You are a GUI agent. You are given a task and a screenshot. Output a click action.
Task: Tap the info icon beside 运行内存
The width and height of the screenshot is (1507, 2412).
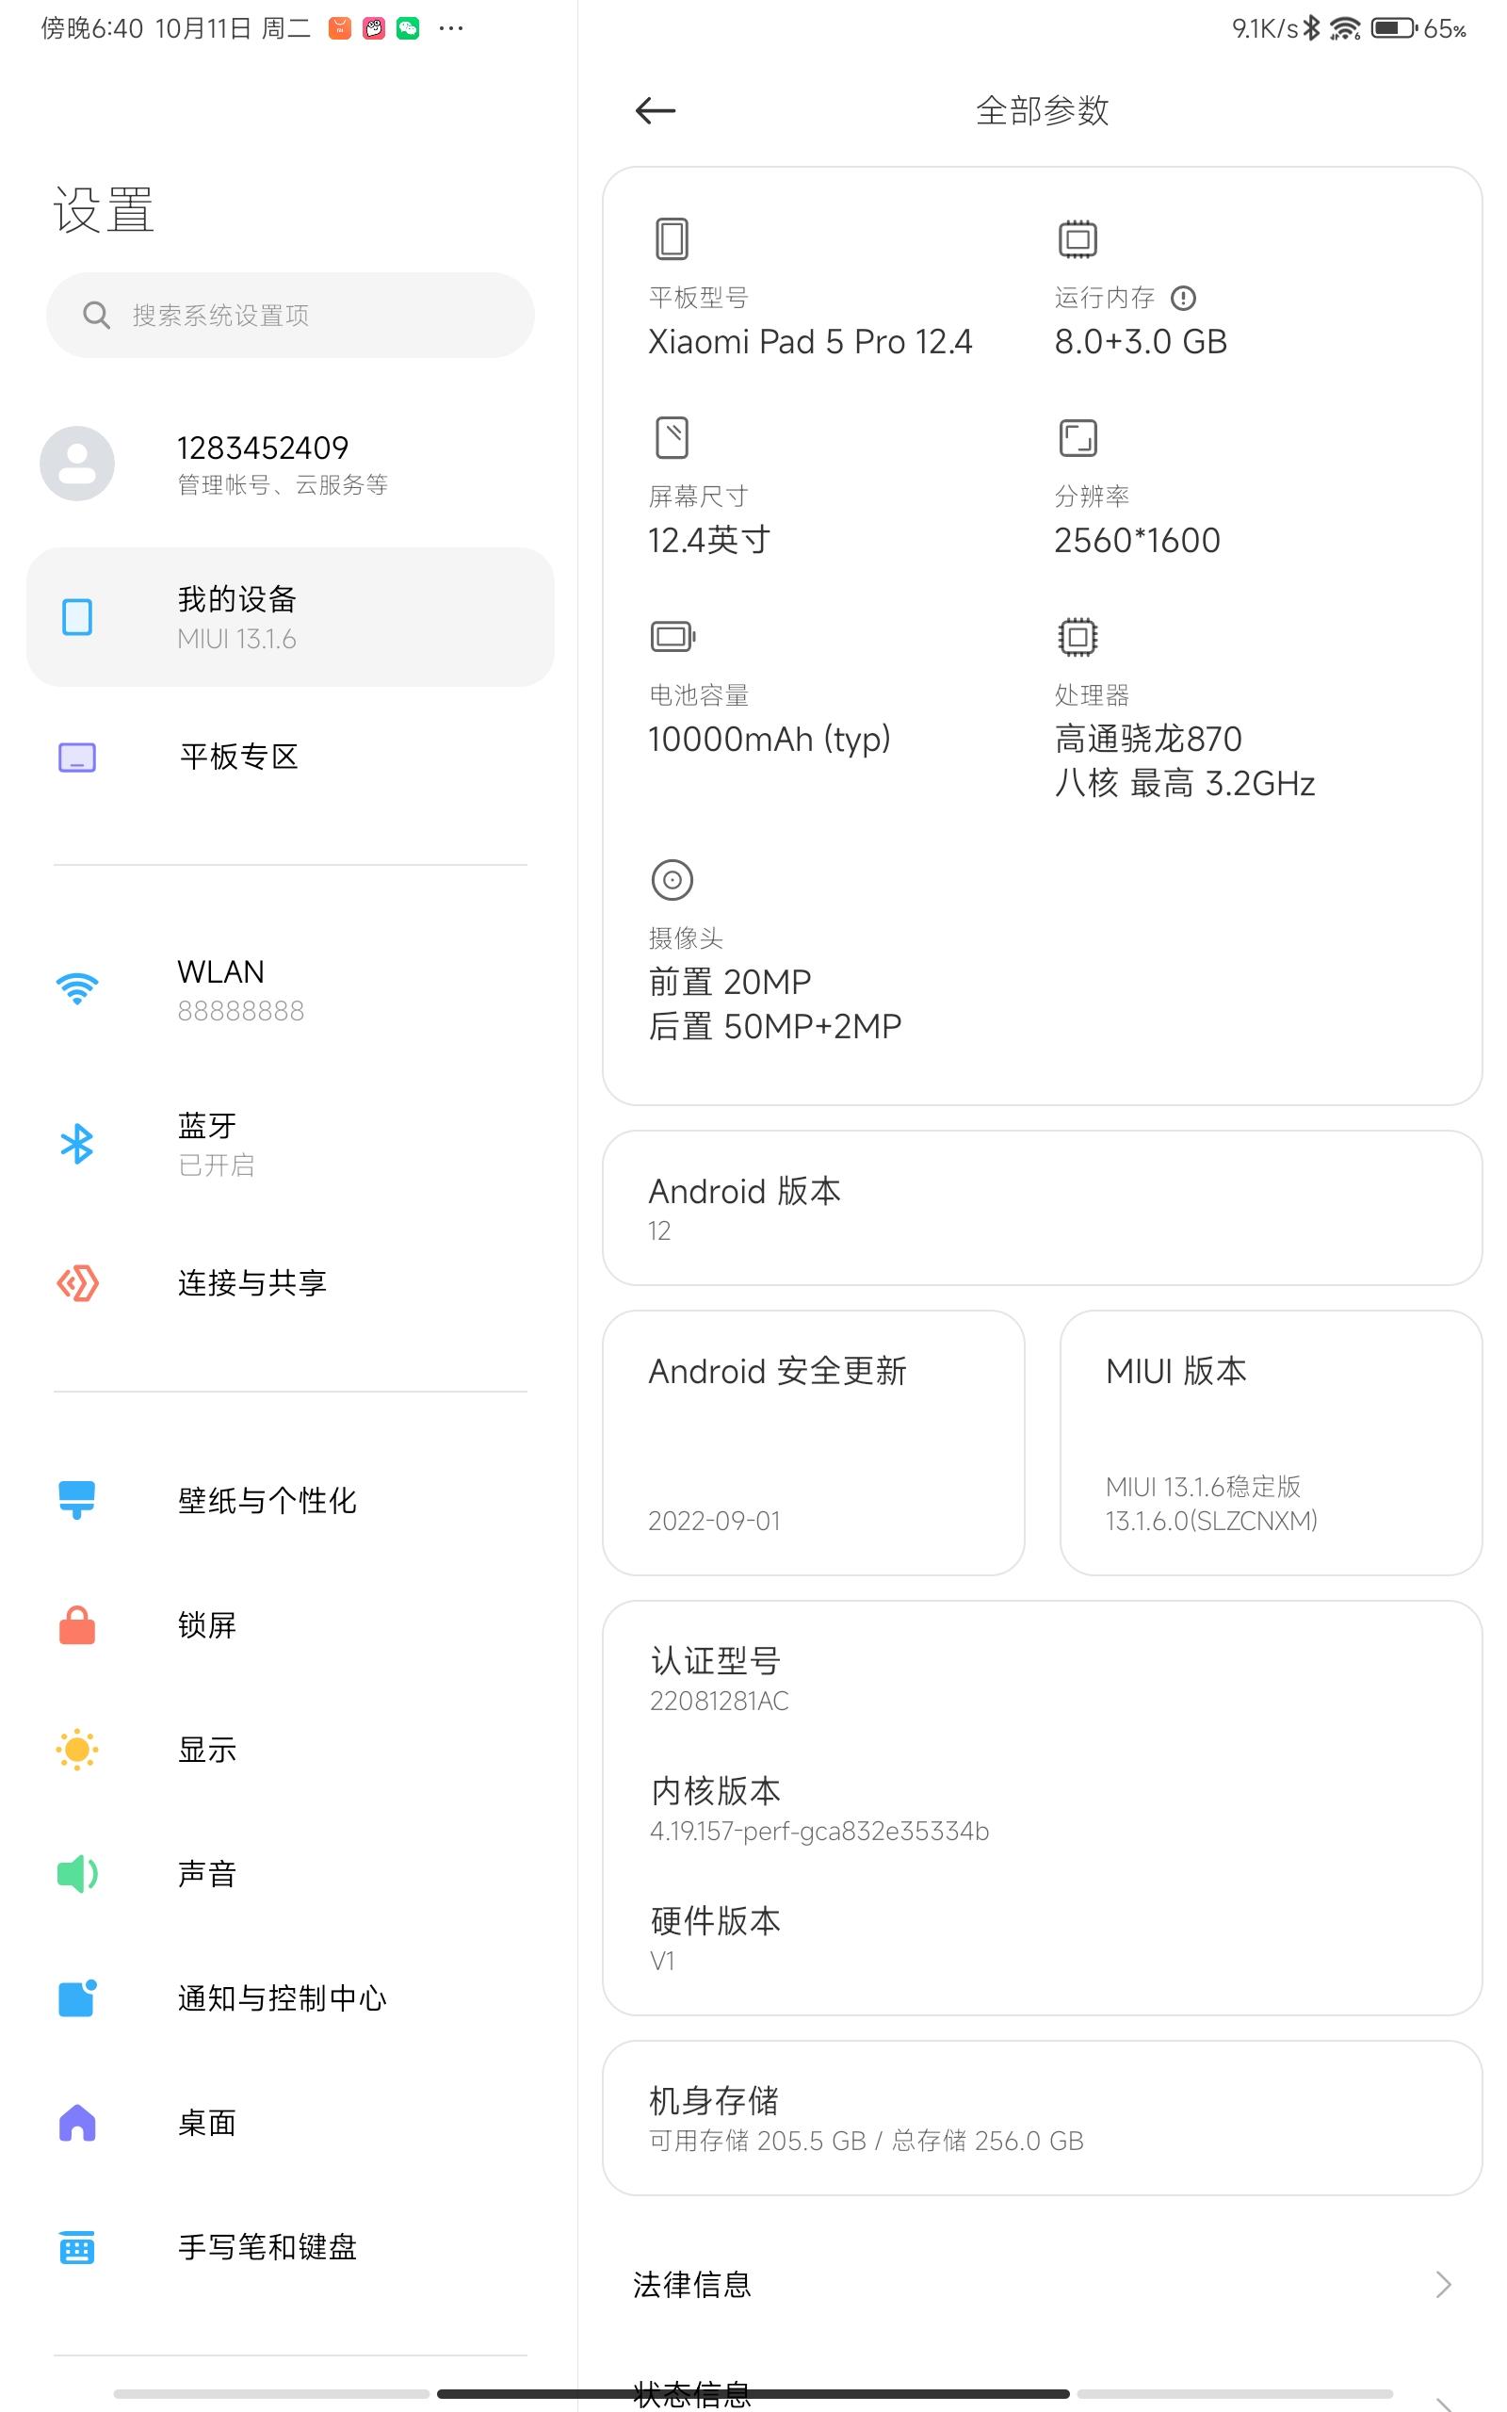click(1183, 298)
